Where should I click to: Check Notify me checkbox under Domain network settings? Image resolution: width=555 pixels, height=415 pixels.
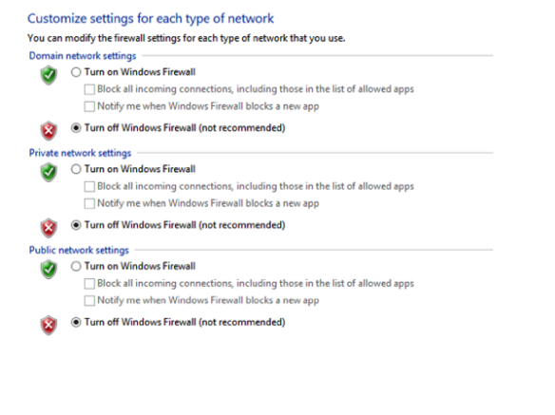click(x=89, y=106)
